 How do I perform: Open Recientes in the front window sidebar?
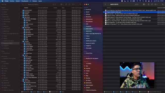(88, 17)
